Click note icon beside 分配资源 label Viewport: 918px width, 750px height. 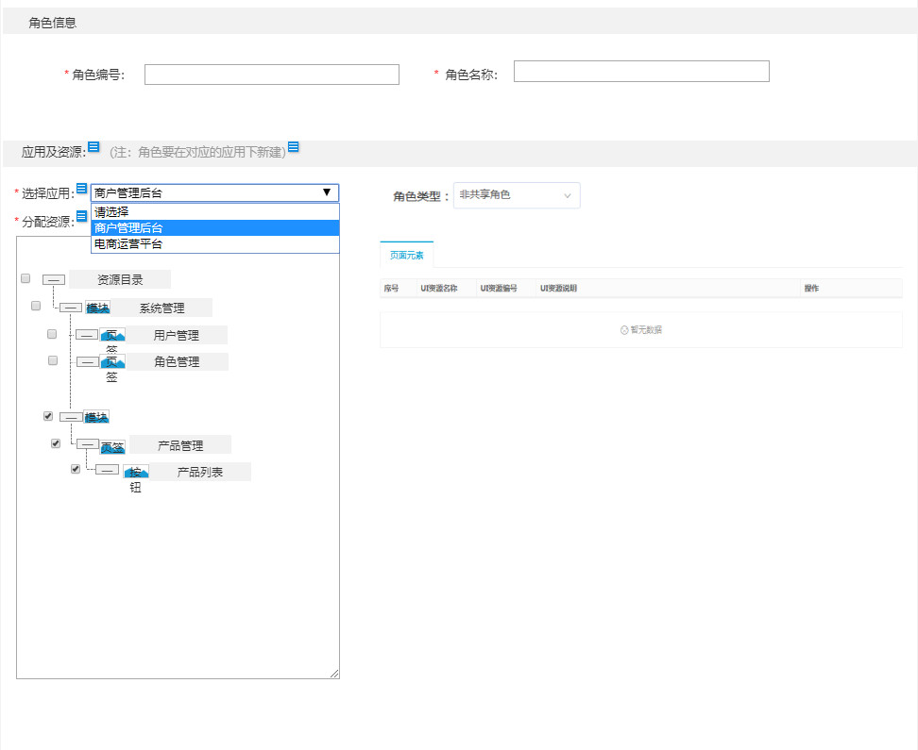(82, 216)
